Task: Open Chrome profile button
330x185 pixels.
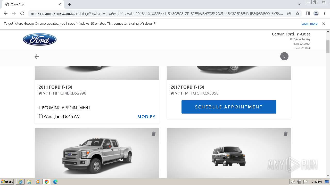Action: [316, 13]
